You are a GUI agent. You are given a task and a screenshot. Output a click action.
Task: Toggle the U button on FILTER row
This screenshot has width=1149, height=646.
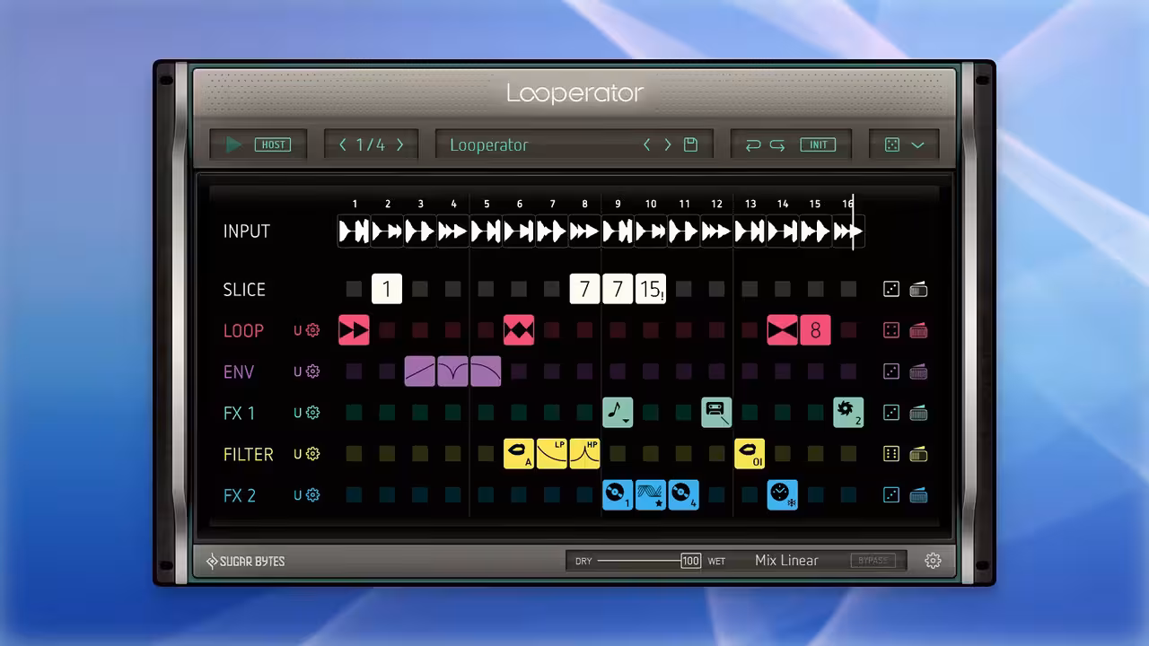pos(298,454)
